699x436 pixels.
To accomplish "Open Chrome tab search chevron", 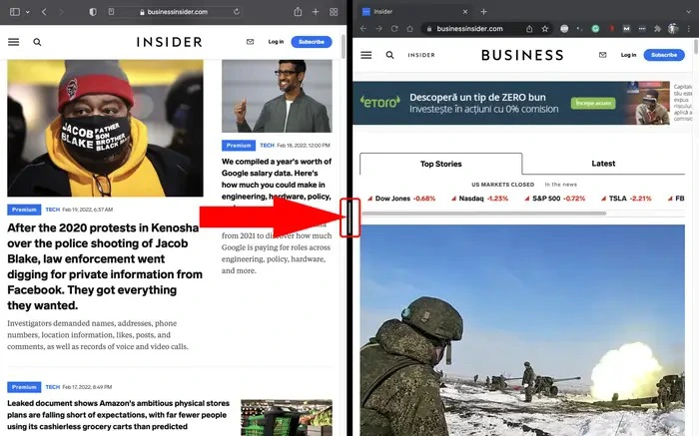I will [689, 12].
